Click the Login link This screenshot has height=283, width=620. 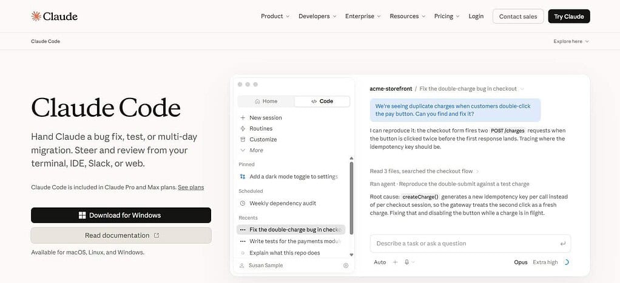[x=476, y=16]
